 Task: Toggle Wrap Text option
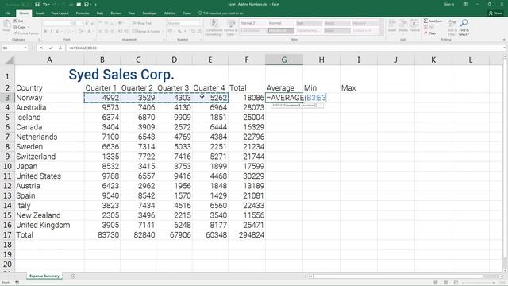[x=141, y=23]
